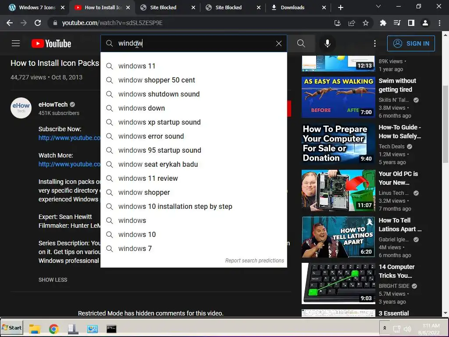
Task: Open media controls icon in Chrome toolbar
Action: tap(397, 23)
